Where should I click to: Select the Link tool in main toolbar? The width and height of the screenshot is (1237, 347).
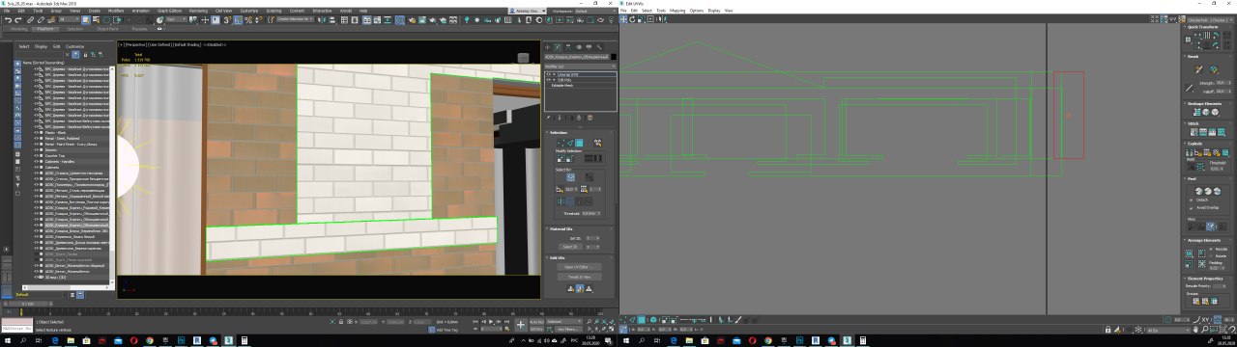(x=30, y=19)
